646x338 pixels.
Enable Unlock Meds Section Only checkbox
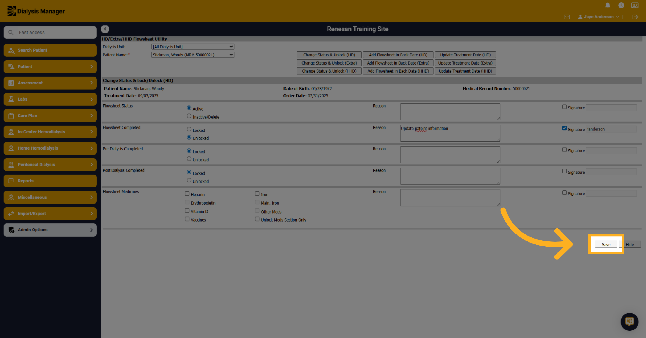(257, 219)
